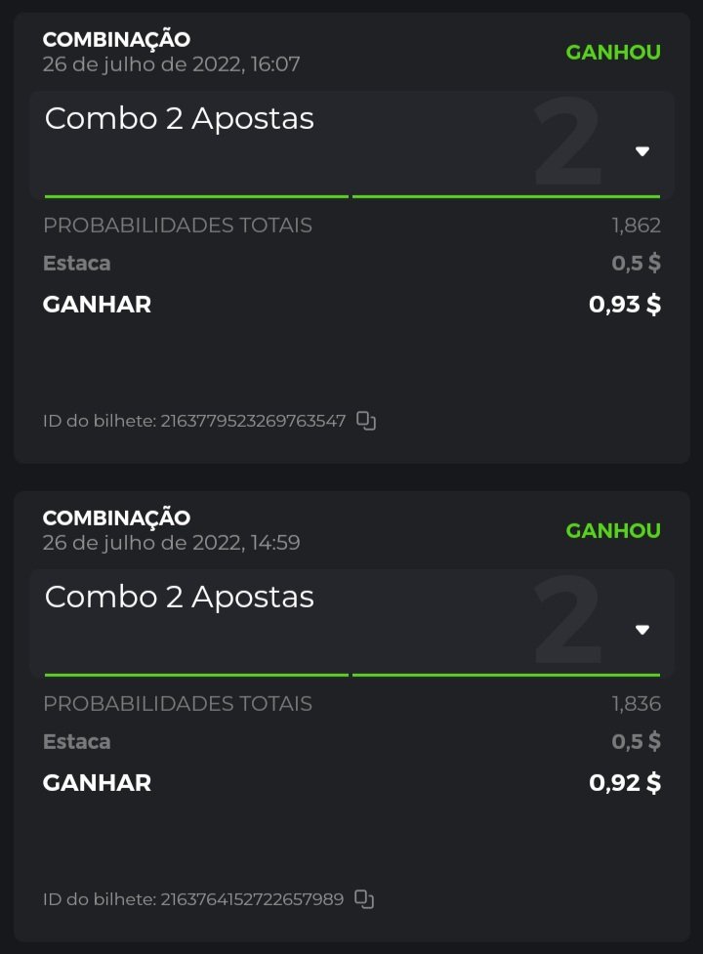Expand the 16:07 combo bet dropdown arrow
Image resolution: width=703 pixels, height=954 pixels.
pos(642,151)
